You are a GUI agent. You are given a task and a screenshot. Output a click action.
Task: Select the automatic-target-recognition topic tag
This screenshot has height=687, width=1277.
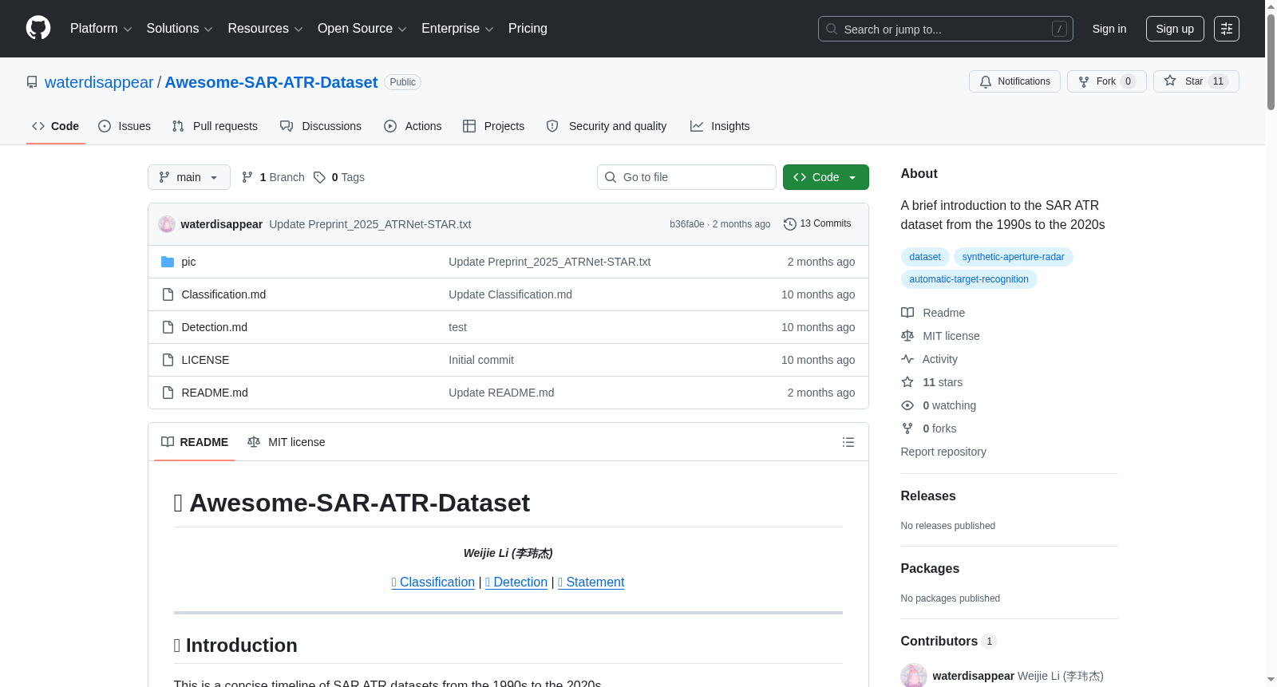click(969, 279)
